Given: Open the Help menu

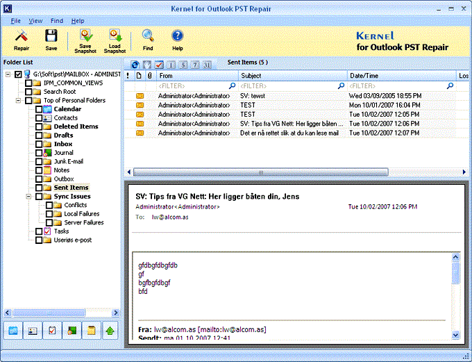Looking at the screenshot, I should [78, 21].
